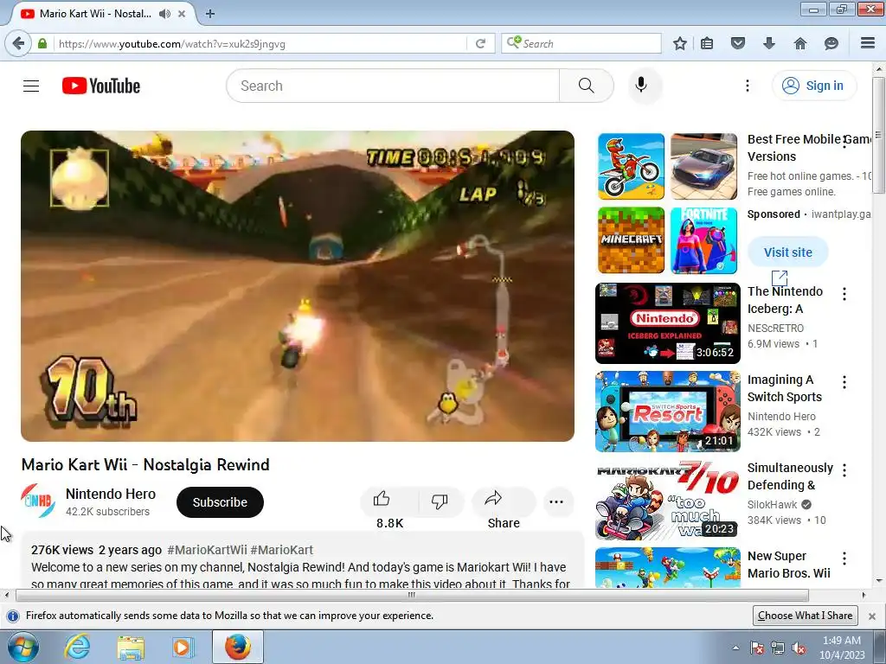Click the Firefox search box

pos(581,43)
